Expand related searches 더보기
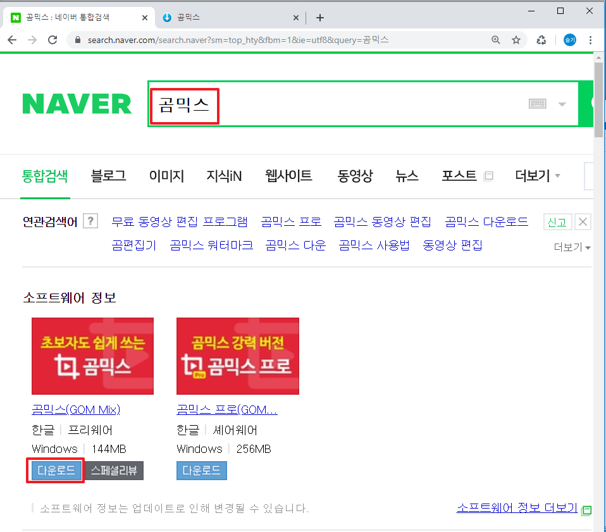 [572, 247]
